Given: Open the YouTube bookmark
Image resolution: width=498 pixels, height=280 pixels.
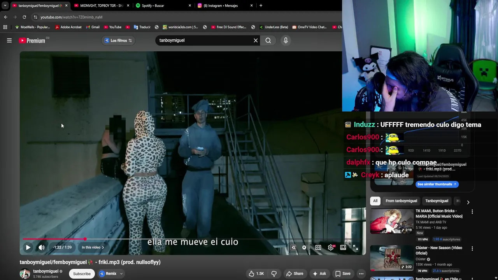Looking at the screenshot, I should tap(112, 27).
